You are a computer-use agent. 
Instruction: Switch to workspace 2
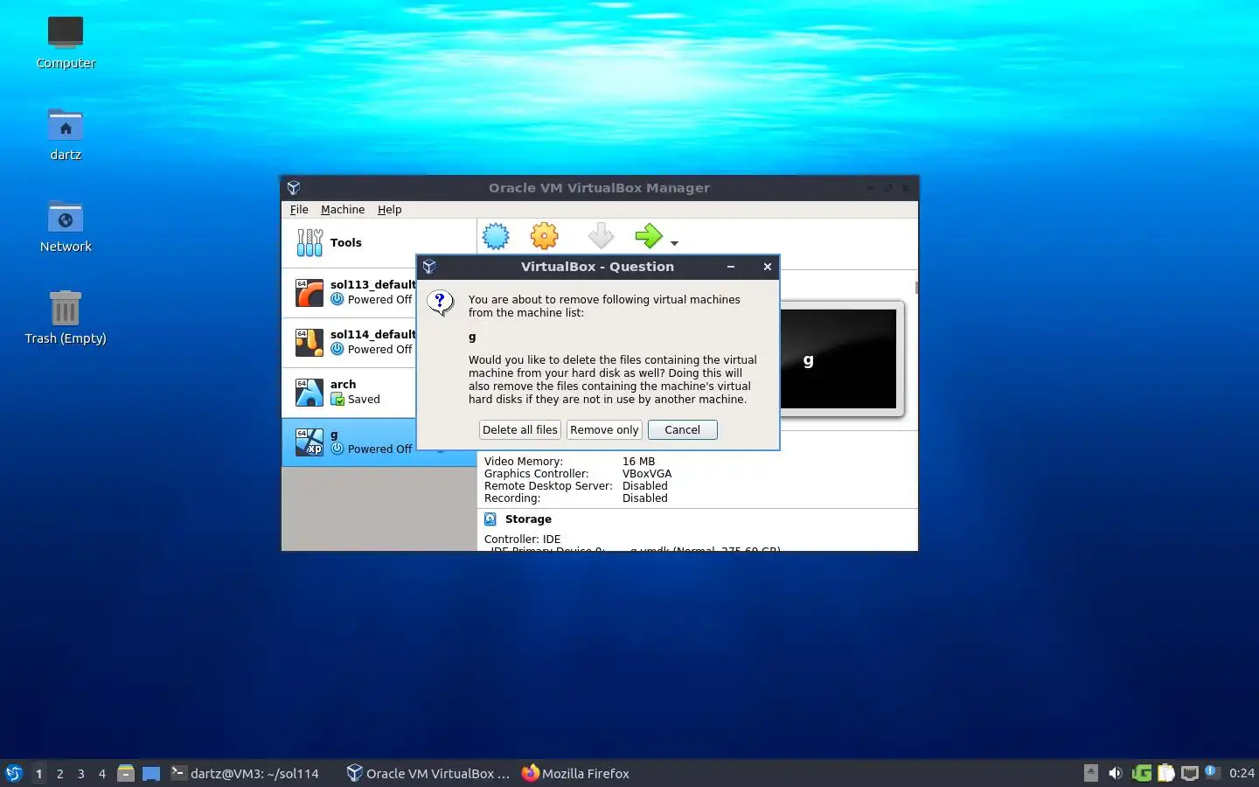[x=59, y=774]
